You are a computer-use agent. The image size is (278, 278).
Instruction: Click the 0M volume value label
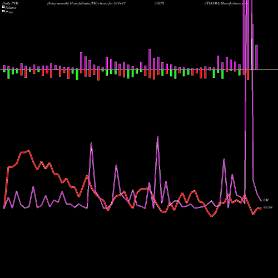click(x=266, y=200)
